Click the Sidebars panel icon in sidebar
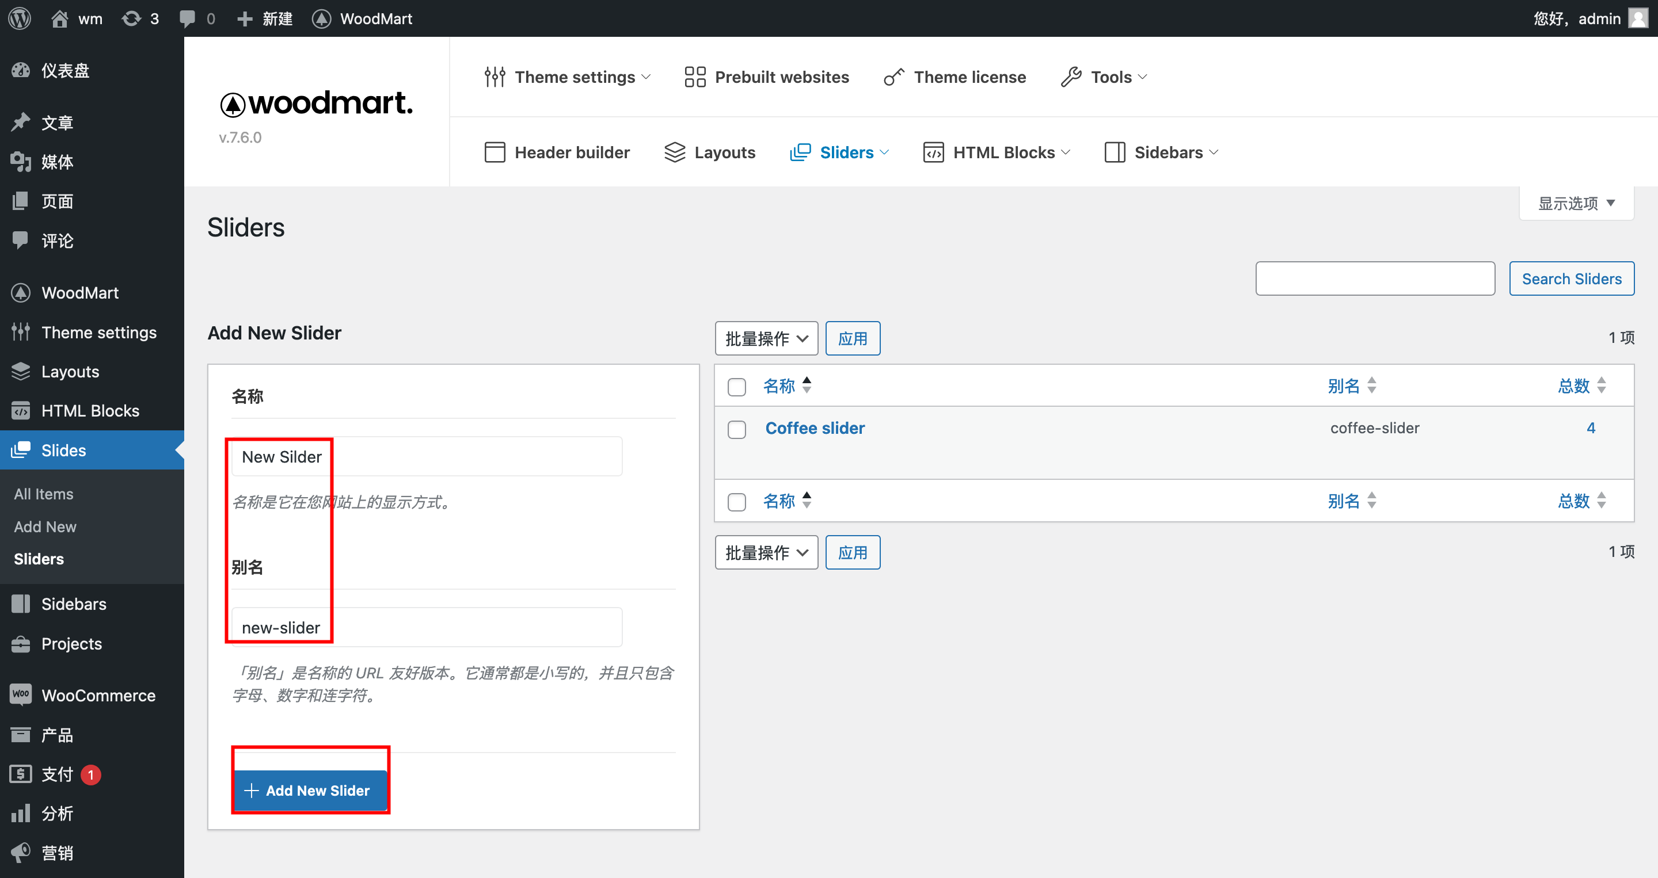The image size is (1658, 878). click(x=21, y=604)
